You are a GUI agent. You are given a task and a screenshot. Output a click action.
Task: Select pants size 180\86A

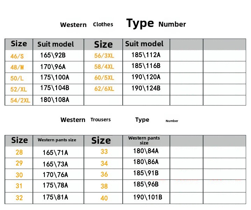[x=146, y=162]
